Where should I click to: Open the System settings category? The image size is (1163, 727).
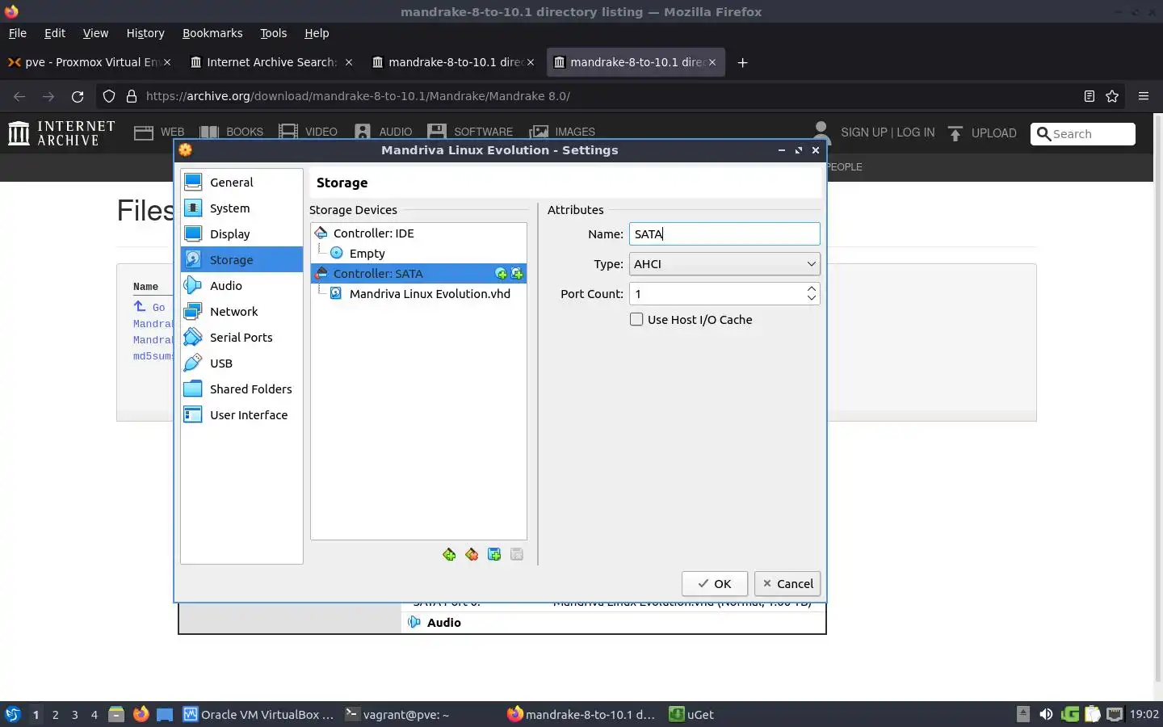(241, 208)
